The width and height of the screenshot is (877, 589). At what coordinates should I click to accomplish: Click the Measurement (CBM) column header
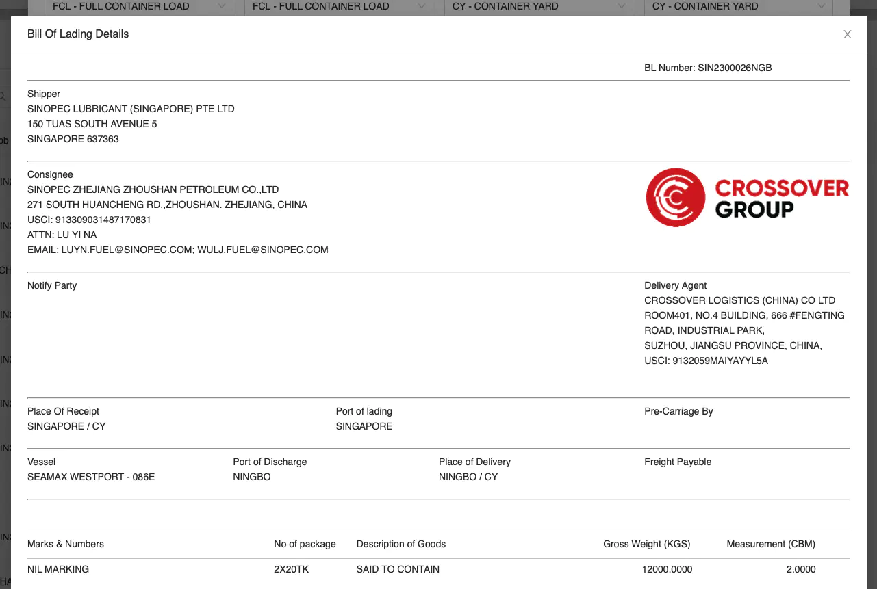click(x=771, y=544)
